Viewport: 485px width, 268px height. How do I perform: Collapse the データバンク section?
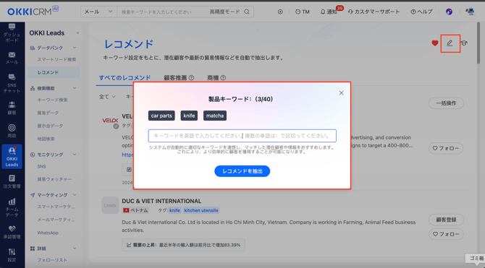tap(75, 48)
